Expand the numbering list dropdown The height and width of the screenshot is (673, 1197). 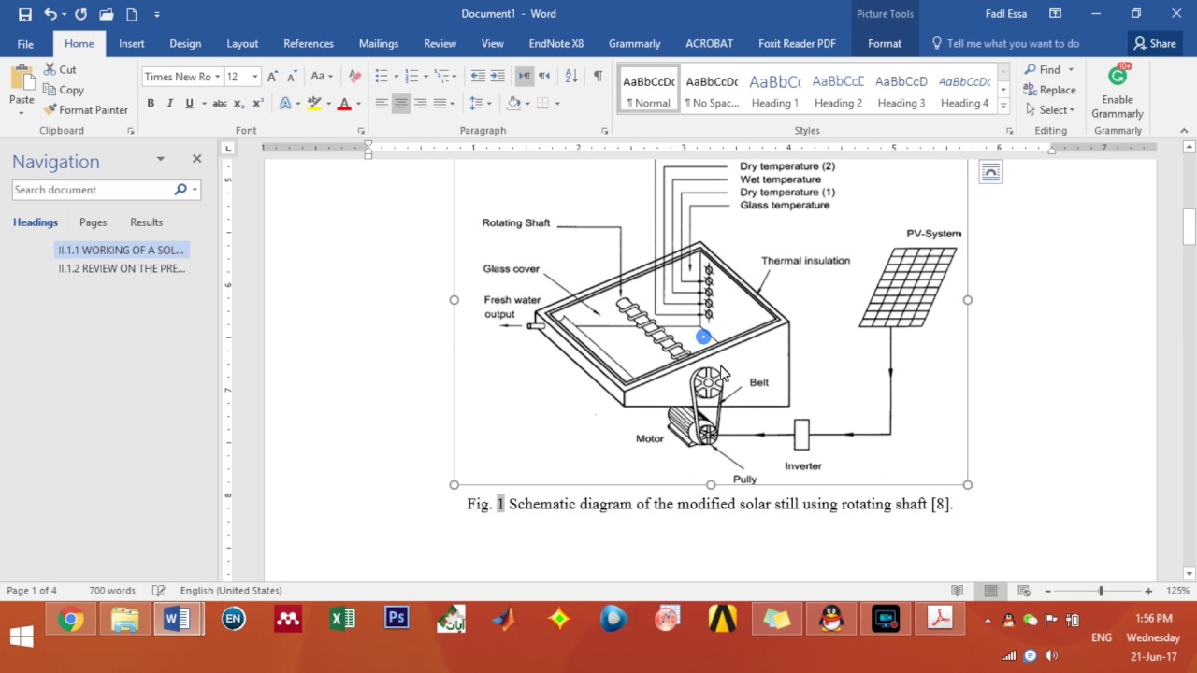[x=427, y=77]
